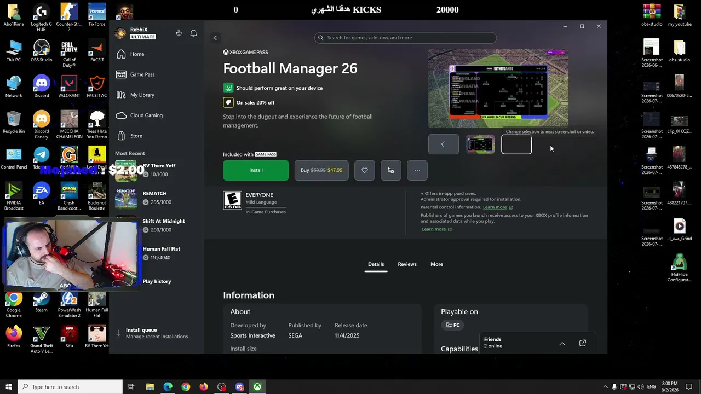Select This PC desktop icon
Viewport: 701px width, 394px height.
coord(14,51)
